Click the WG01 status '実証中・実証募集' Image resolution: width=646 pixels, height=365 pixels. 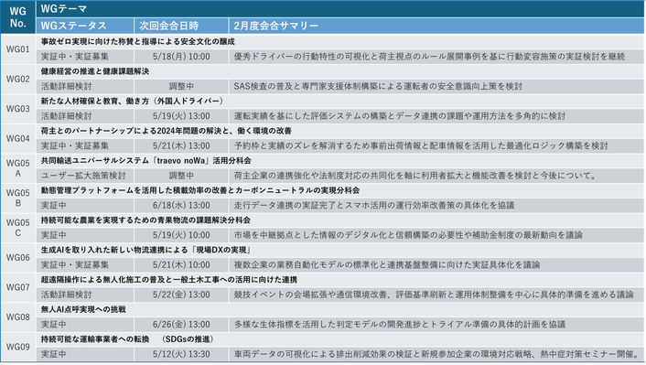coord(85,57)
